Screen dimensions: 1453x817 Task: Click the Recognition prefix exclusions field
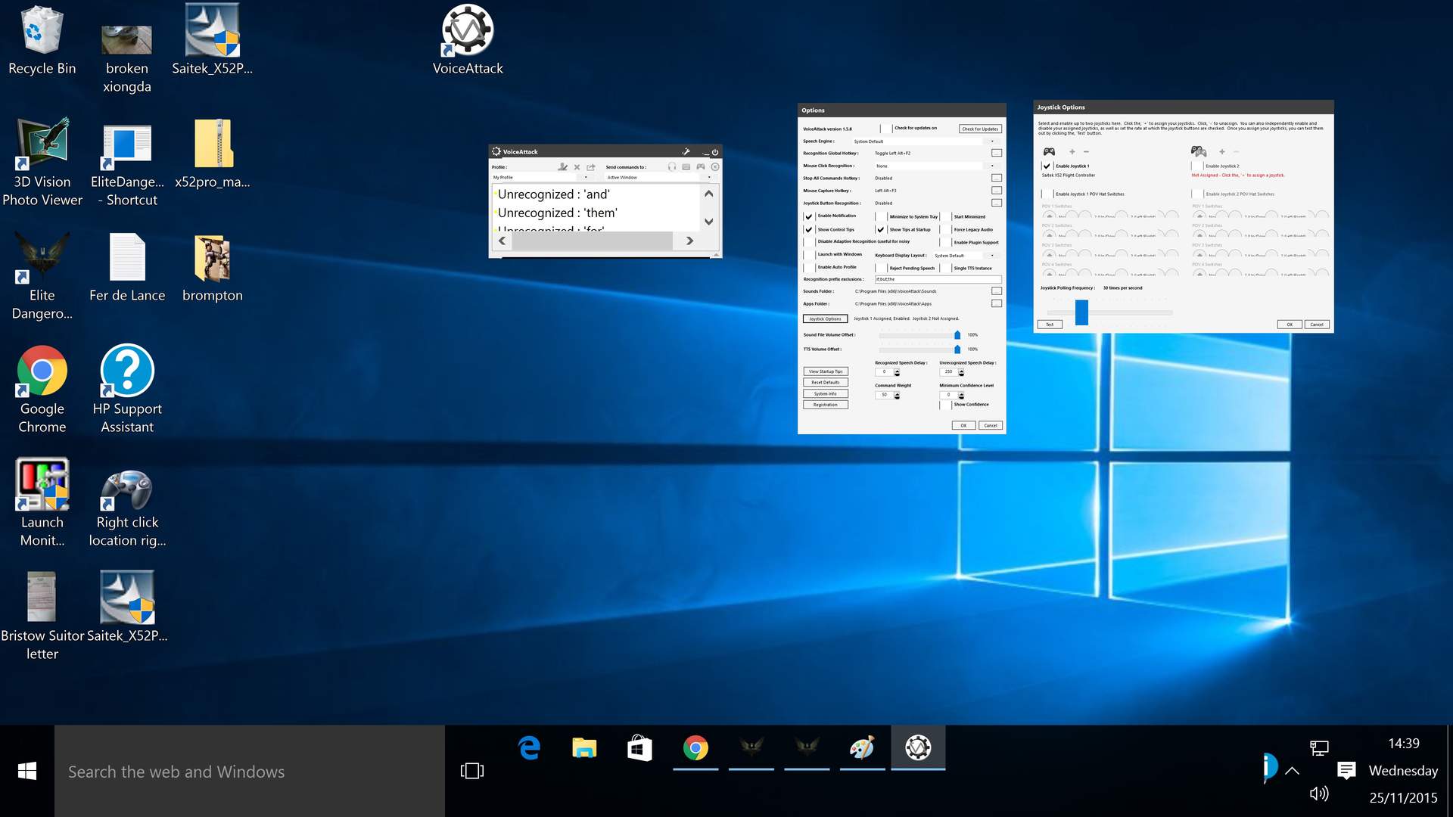coord(938,279)
